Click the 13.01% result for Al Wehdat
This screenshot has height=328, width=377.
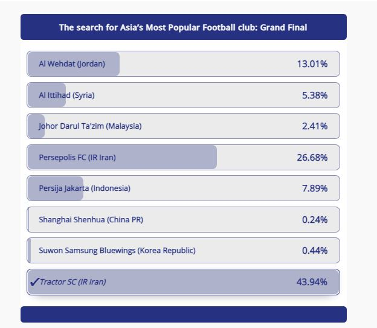point(312,64)
